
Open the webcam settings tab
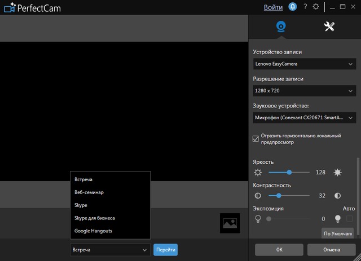(x=280, y=27)
